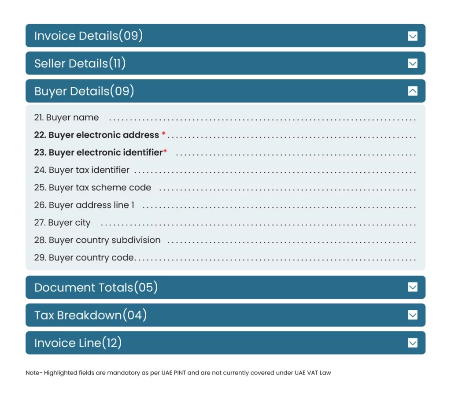451x393 pixels.
Task: Select the Invoice Line(12) header title
Action: tap(78, 343)
